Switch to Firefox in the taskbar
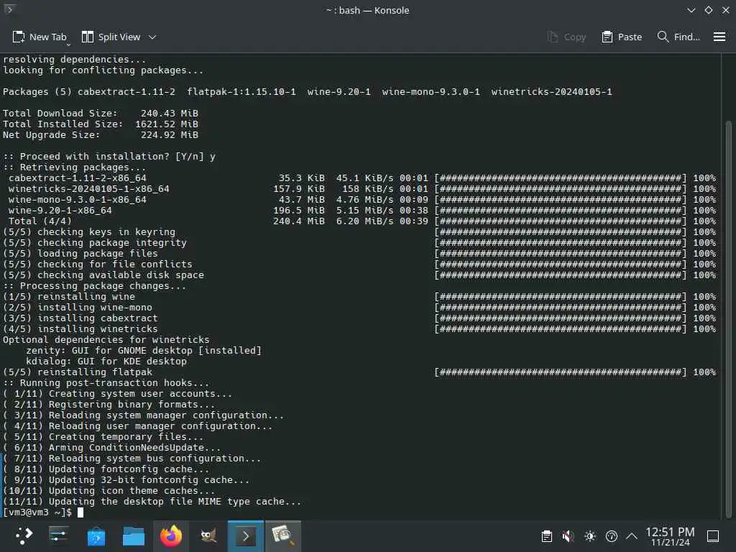This screenshot has width=736, height=552. 171,535
